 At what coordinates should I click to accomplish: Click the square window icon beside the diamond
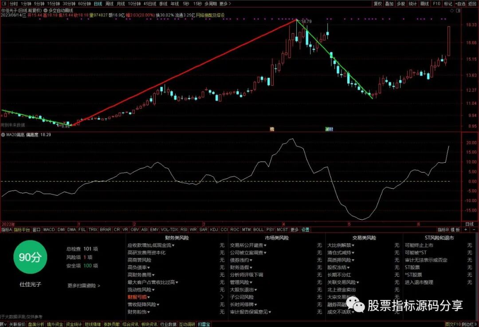(x=458, y=11)
